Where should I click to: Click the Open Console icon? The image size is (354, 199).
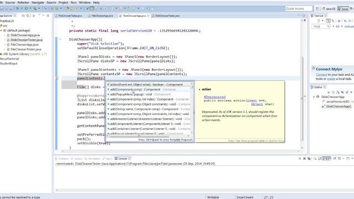[348, 159]
